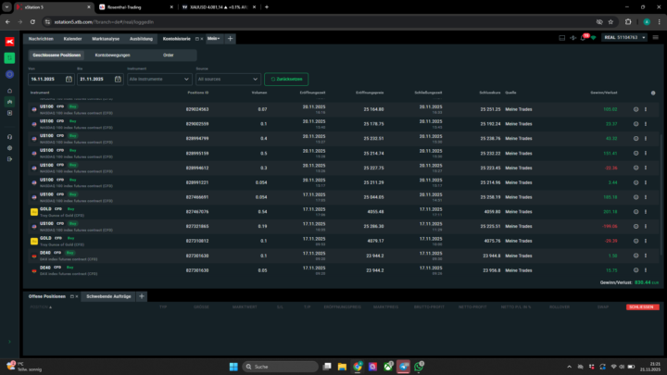The height and width of the screenshot is (375, 667).
Task: Open the headset support icon in sidebar
Action: [x=9, y=137]
